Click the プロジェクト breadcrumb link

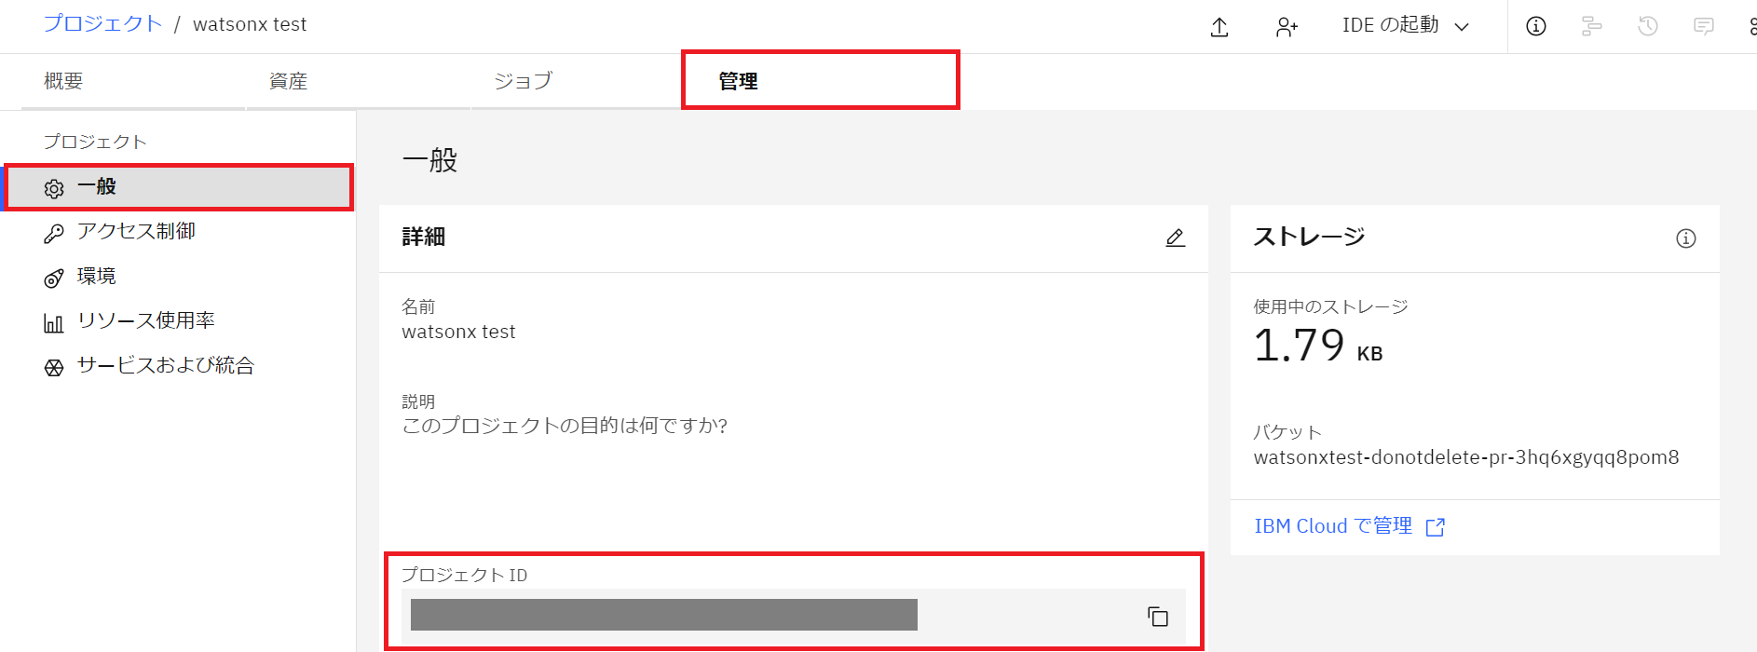click(x=102, y=24)
